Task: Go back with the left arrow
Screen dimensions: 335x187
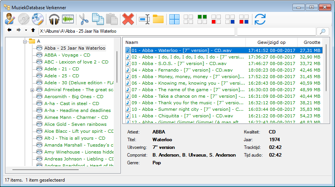Action: point(9,30)
